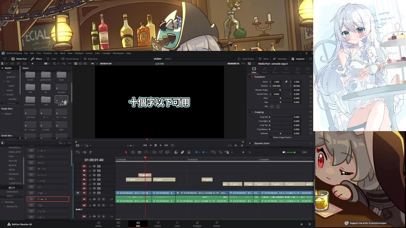406x228 pixels.
Task: Select the strooper clip thumbnail in media pool
Action: [x=61, y=87]
